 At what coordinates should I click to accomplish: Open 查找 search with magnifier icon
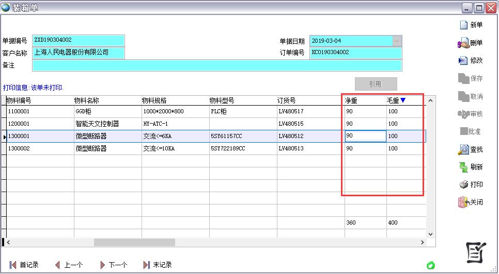463,150
